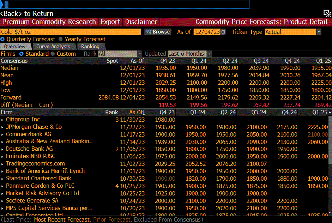The height and width of the screenshot is (223, 332).
Task: Click the Low Q2 24 value 1750.00
Action: (228, 90)
